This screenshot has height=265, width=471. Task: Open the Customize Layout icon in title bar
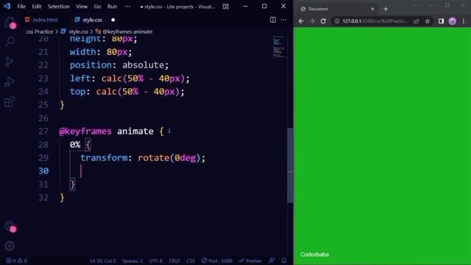click(226, 7)
